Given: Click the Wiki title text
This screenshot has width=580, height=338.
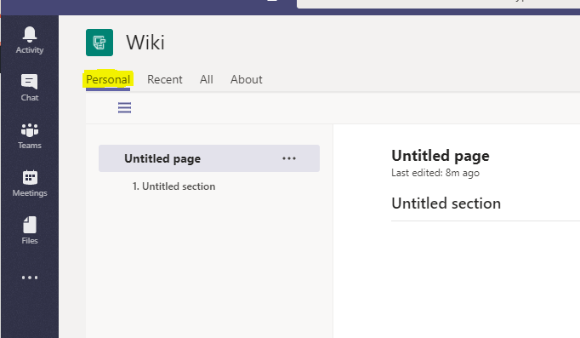Looking at the screenshot, I should click(x=145, y=43).
